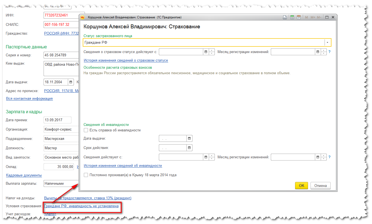Click the 'Дата выдачи' input in the dialog

[173, 139]
